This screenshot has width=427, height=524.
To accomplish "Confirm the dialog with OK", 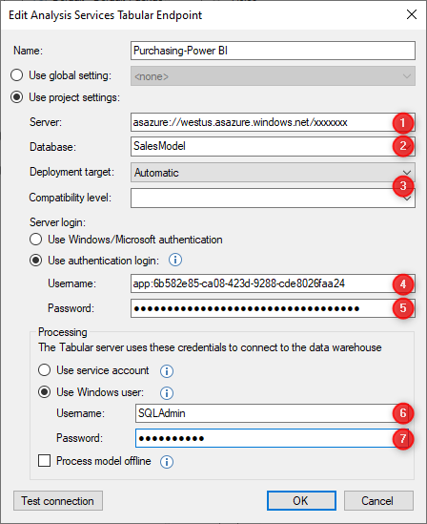I will pyautogui.click(x=301, y=500).
